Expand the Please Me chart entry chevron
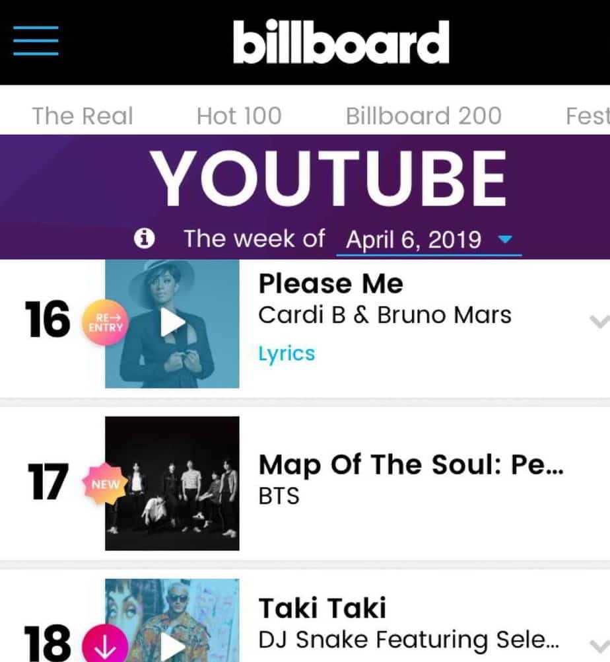Screen dimensions: 610x662 tap(598, 322)
